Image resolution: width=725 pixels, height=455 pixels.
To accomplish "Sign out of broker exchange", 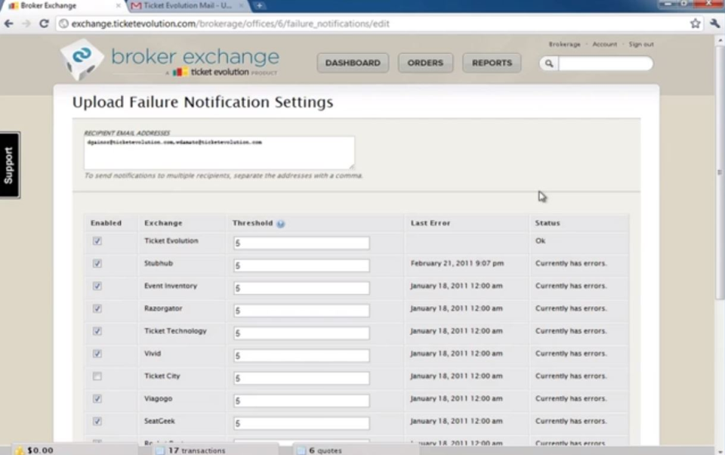I will 640,44.
